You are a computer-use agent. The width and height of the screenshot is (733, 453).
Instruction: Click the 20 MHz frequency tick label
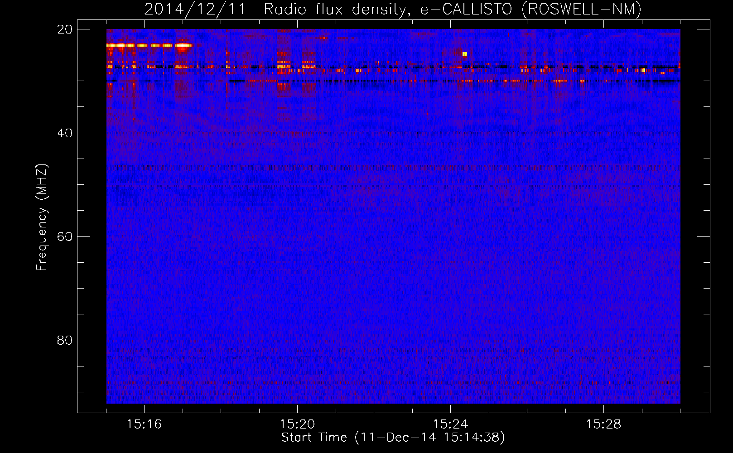(65, 29)
